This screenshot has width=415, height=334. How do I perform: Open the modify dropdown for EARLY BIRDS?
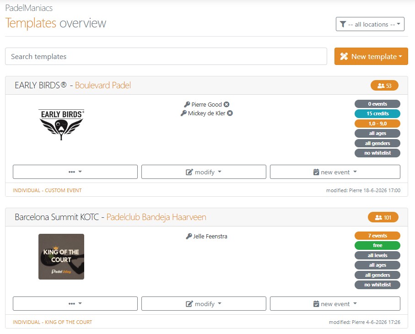tap(204, 172)
